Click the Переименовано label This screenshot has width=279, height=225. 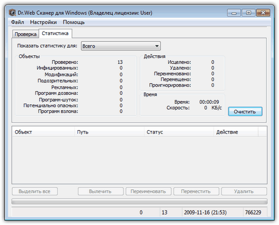pos(173,74)
